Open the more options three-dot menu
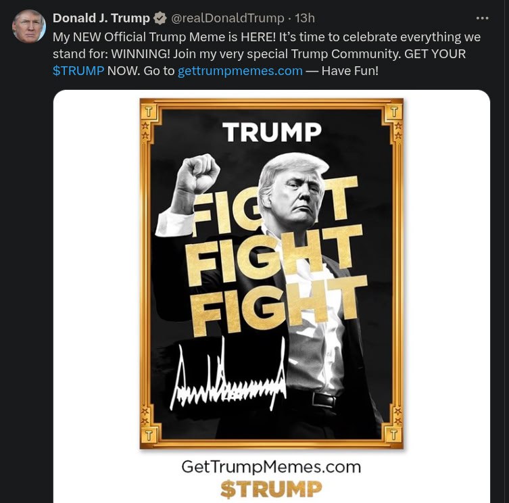 coord(482,18)
